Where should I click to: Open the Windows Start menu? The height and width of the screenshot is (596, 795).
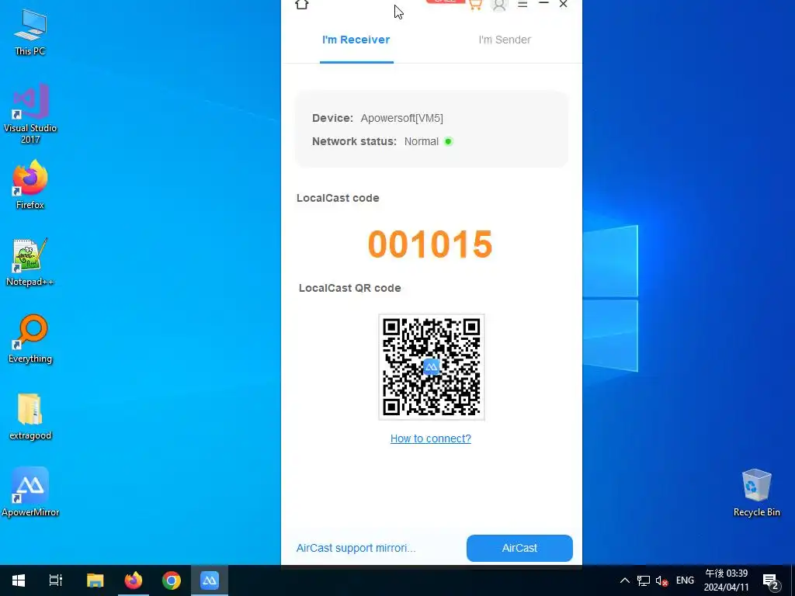[19, 580]
